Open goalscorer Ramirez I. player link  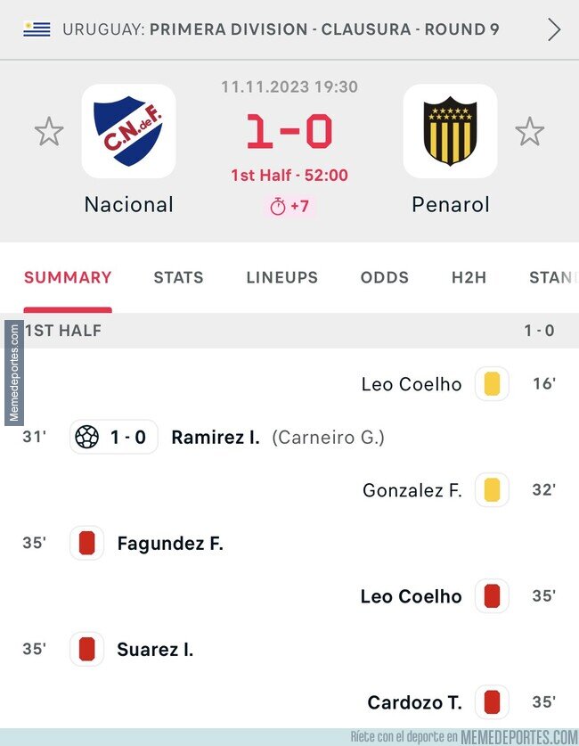[x=216, y=438]
